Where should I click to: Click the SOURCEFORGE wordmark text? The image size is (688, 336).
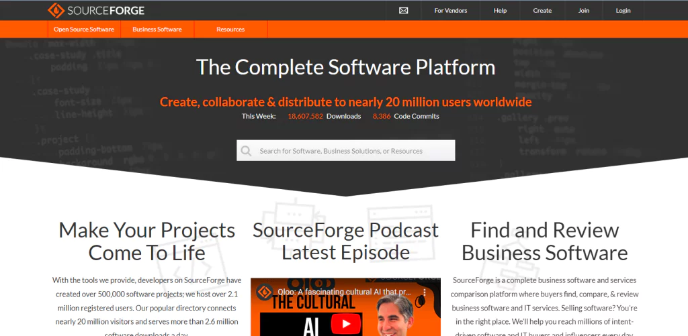(105, 11)
